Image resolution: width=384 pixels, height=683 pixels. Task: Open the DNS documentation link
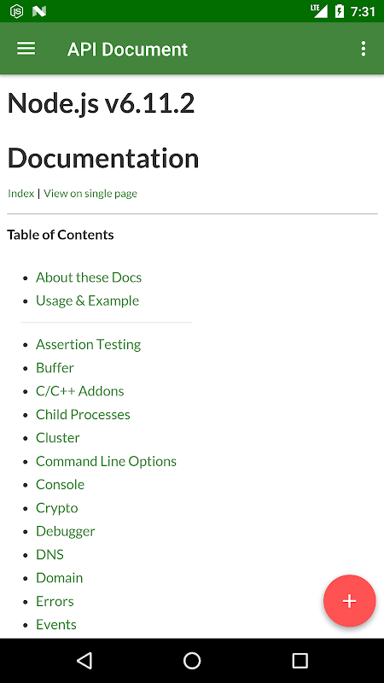click(50, 554)
